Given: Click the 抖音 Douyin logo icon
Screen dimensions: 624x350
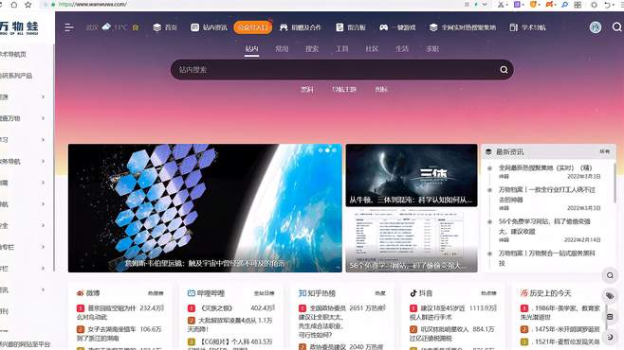Looking at the screenshot, I should 413,293.
